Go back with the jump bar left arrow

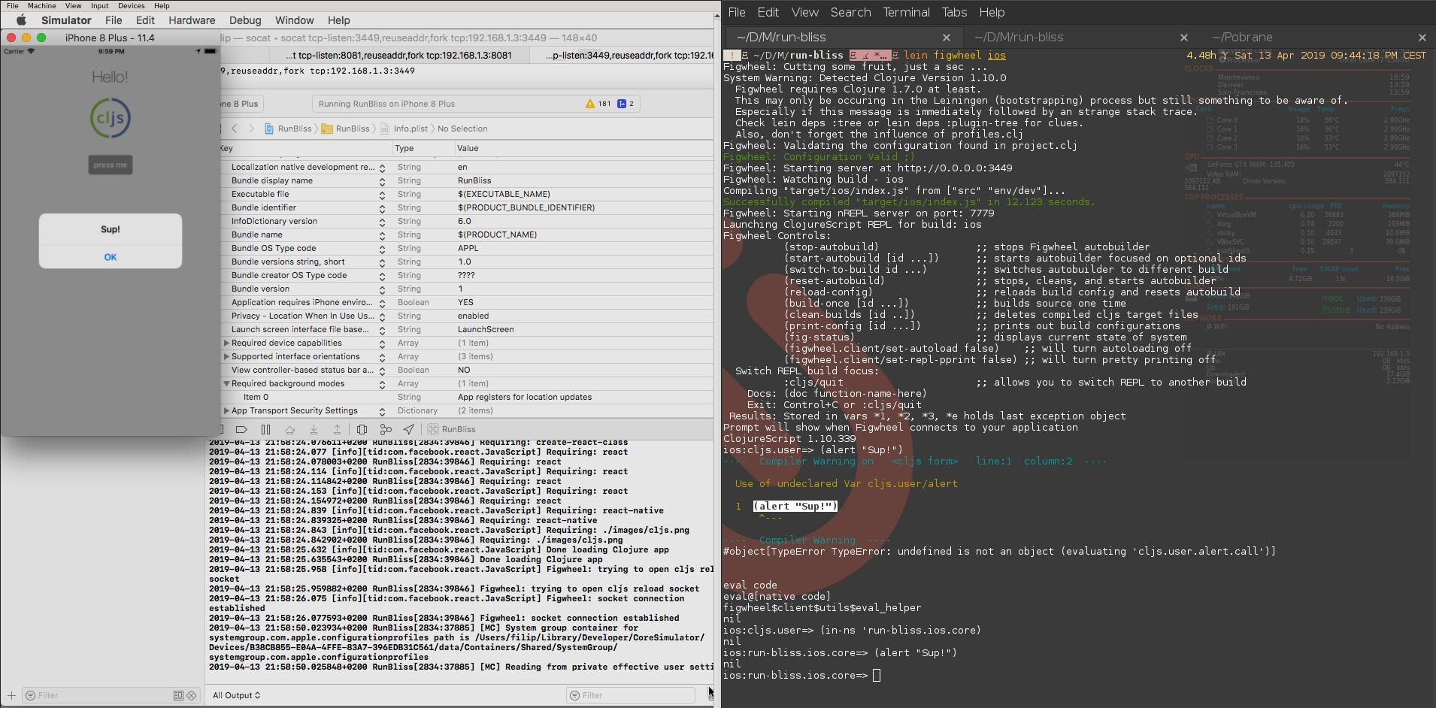235,129
